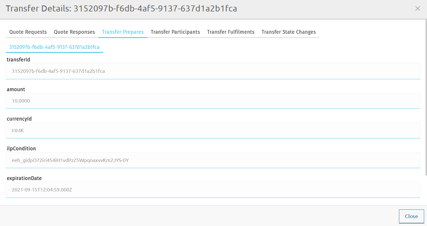Show the Transfer State Changes tab

point(289,32)
